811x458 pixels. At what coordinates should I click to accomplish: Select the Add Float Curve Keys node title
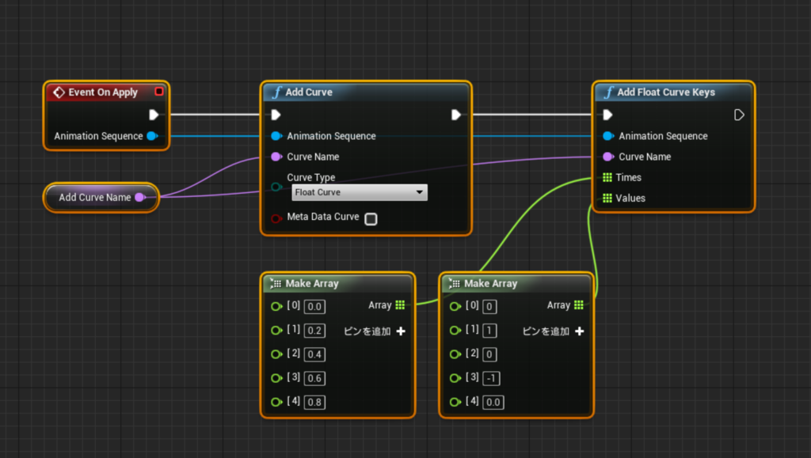666,92
